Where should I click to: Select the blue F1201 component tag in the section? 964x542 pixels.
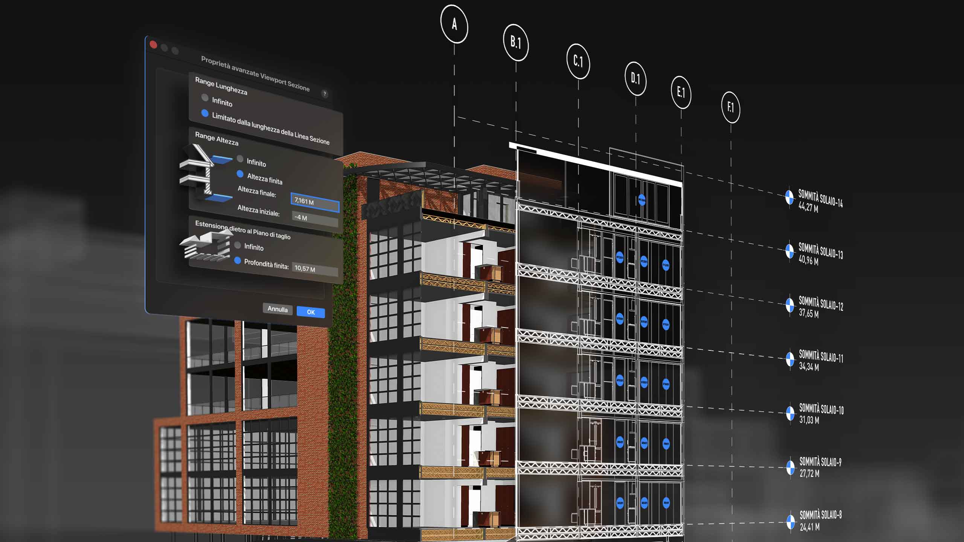(x=667, y=265)
